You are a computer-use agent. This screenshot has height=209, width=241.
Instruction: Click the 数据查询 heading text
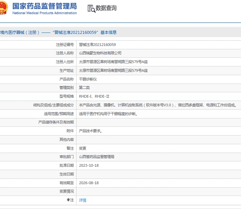(x=106, y=8)
